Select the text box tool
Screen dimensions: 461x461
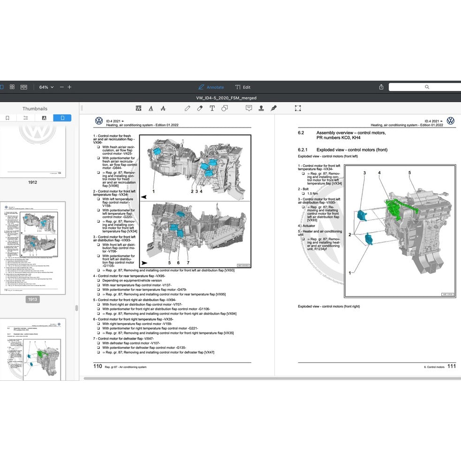pos(212,108)
